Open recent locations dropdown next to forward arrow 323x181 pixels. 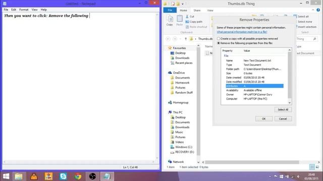coord(180,39)
